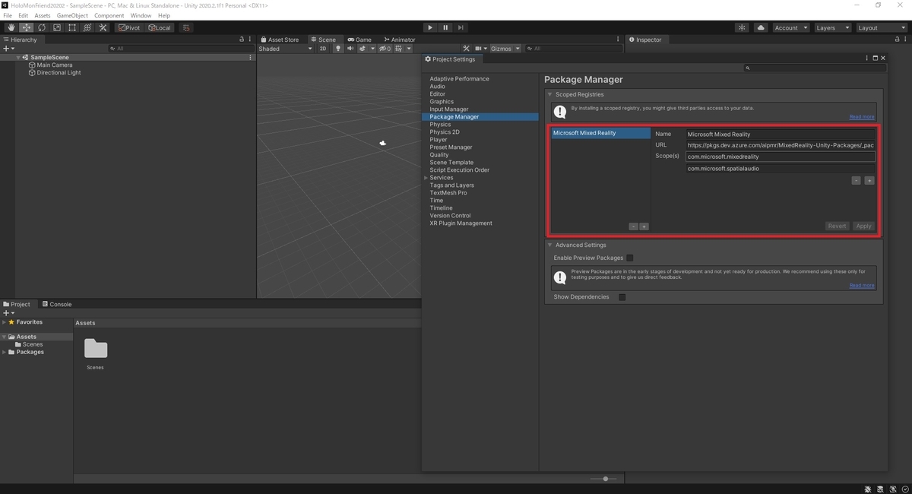Image resolution: width=912 pixels, height=494 pixels.
Task: Add a new scoped registry
Action: click(x=644, y=226)
